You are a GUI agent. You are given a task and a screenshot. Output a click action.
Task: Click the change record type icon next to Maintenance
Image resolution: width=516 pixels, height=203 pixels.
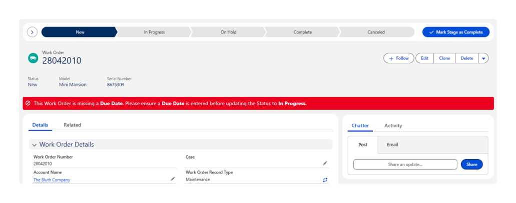tap(325, 180)
